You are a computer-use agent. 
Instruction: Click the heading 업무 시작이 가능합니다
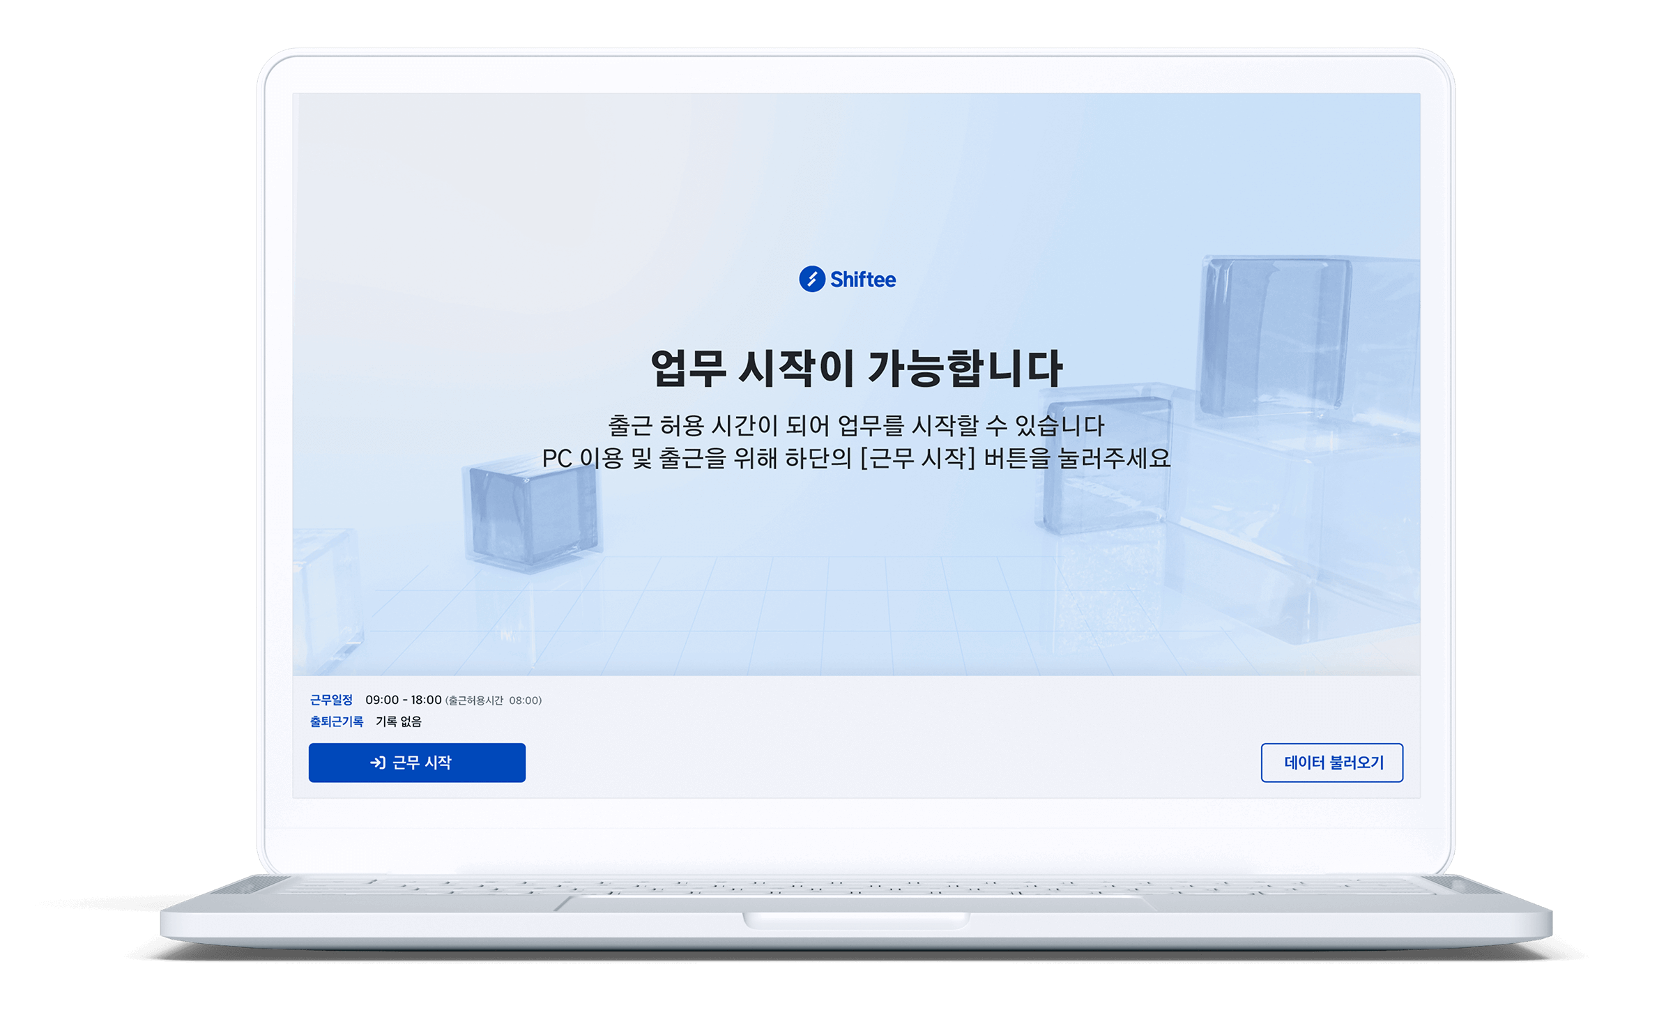coord(856,368)
